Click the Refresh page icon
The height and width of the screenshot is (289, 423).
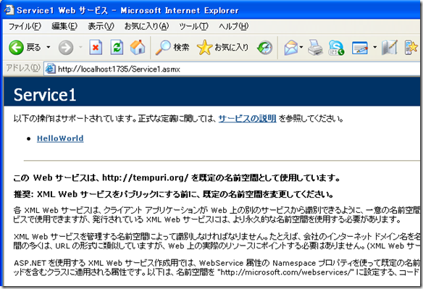point(117,48)
